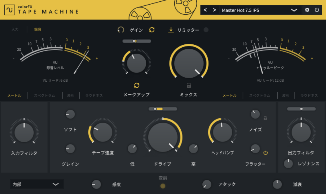This screenshot has height=194, width=326.
Task: Click the download-arrow icon beside リミッター
Action: (171, 30)
